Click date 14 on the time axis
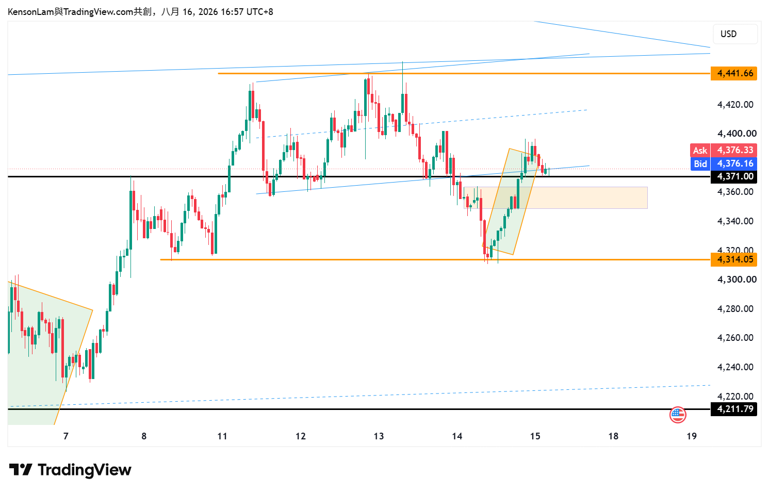 coord(457,436)
